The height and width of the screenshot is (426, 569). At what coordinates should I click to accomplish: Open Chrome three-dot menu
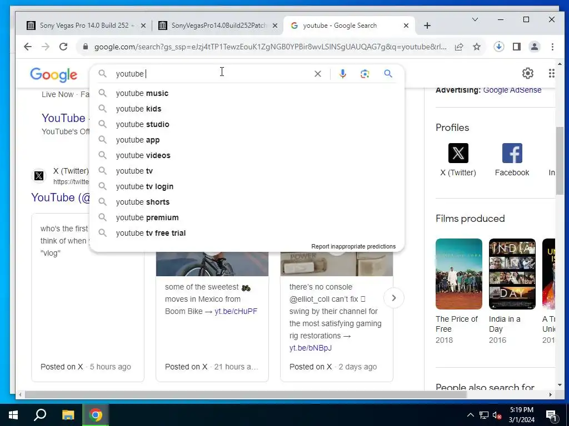pyautogui.click(x=552, y=47)
